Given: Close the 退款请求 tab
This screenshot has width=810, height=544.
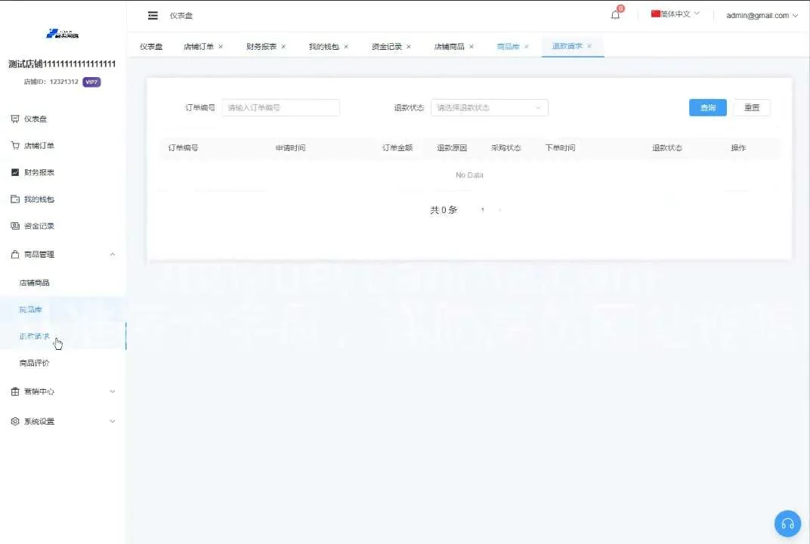Looking at the screenshot, I should click(589, 47).
